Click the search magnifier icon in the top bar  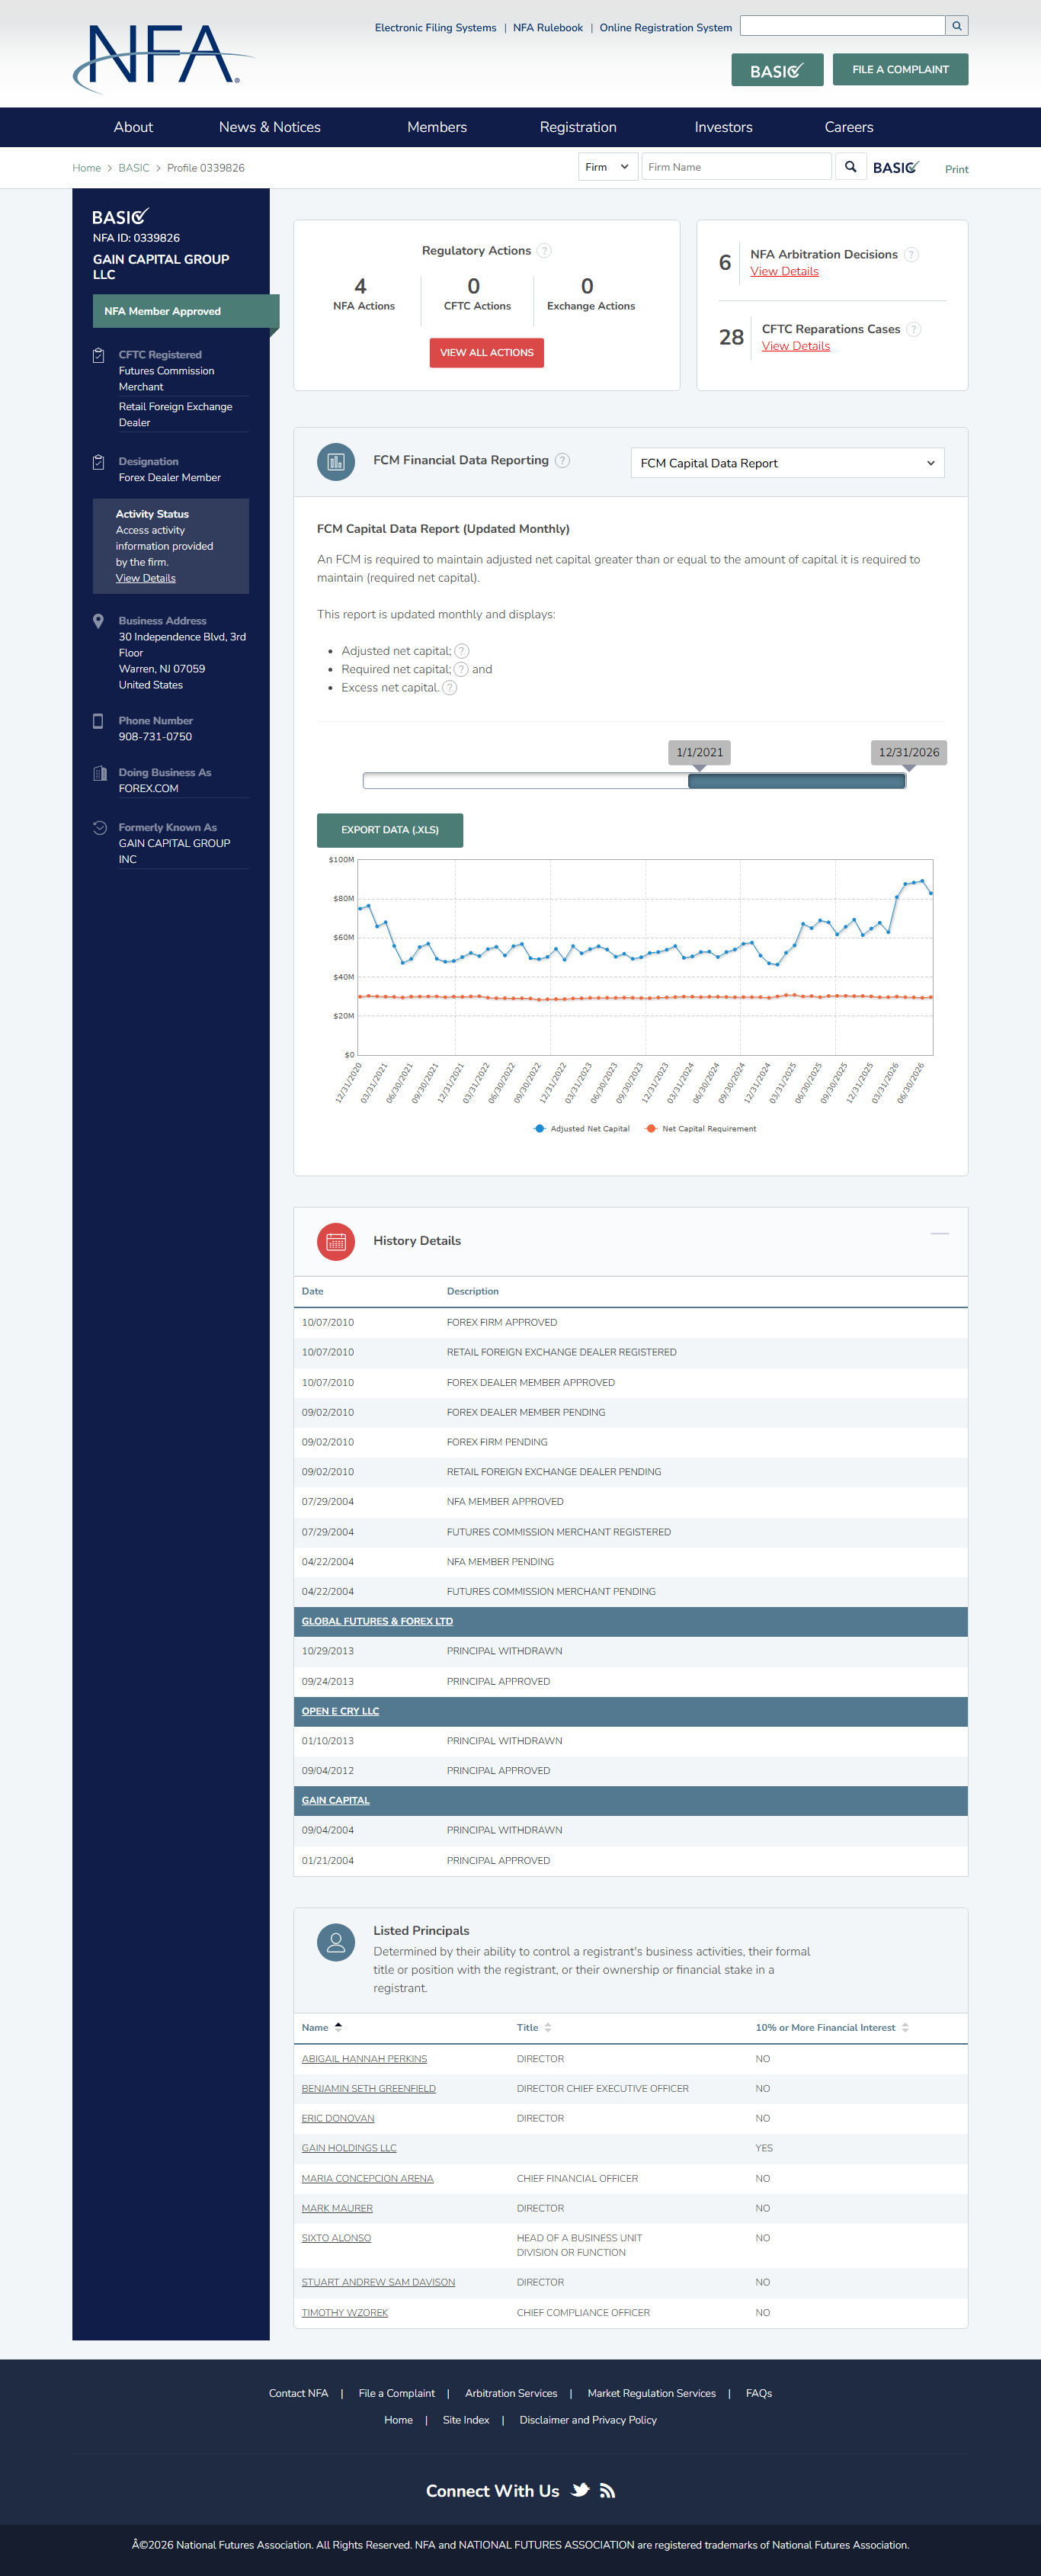tap(957, 26)
